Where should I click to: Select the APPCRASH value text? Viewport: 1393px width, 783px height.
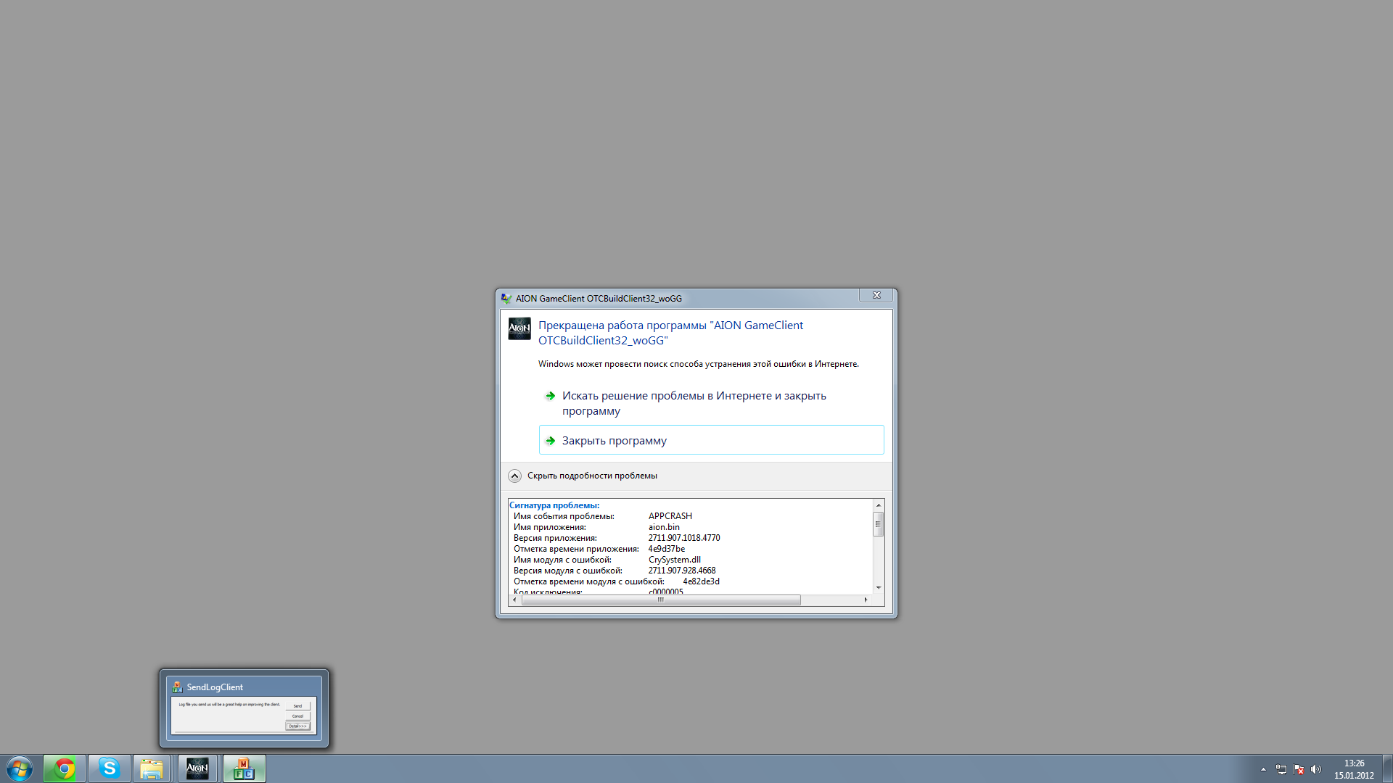[x=670, y=516]
